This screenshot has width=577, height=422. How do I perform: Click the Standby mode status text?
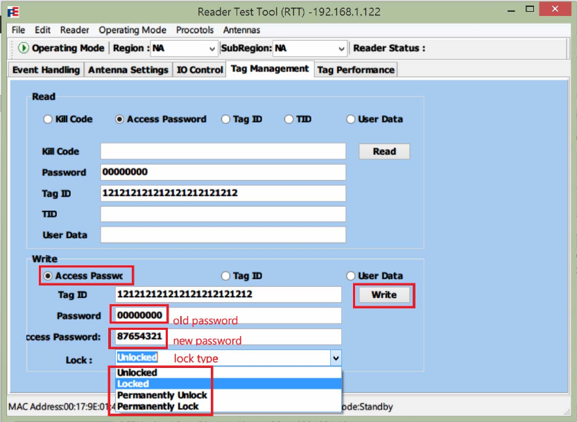coord(368,407)
